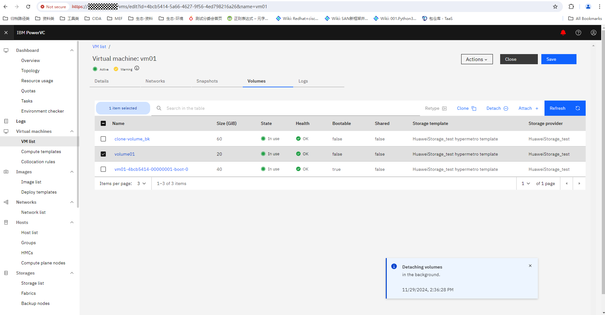
Task: Open the Actions dropdown
Action: pos(477,59)
